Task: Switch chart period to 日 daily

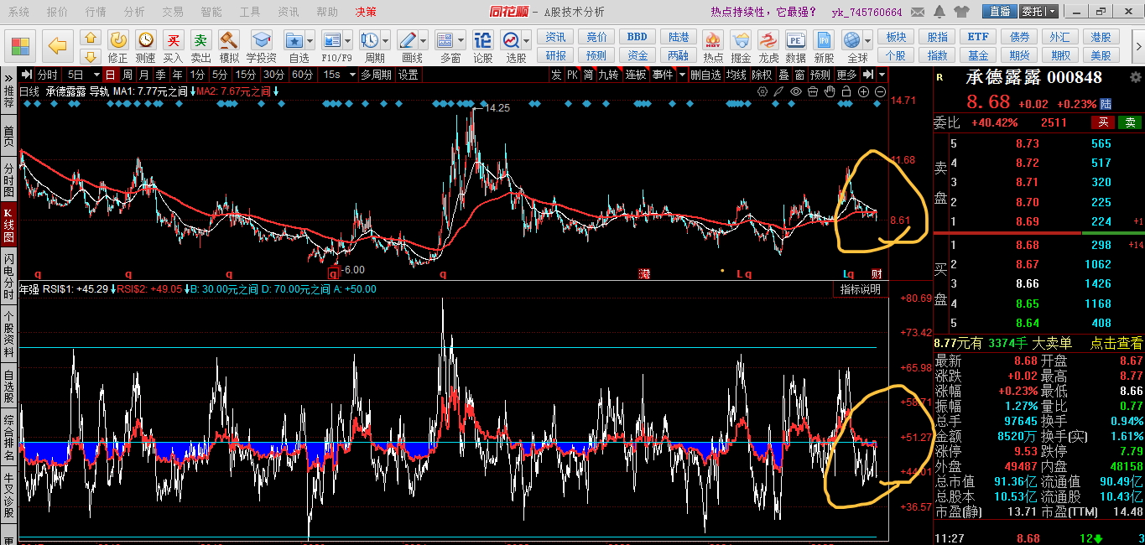Action: 110,75
